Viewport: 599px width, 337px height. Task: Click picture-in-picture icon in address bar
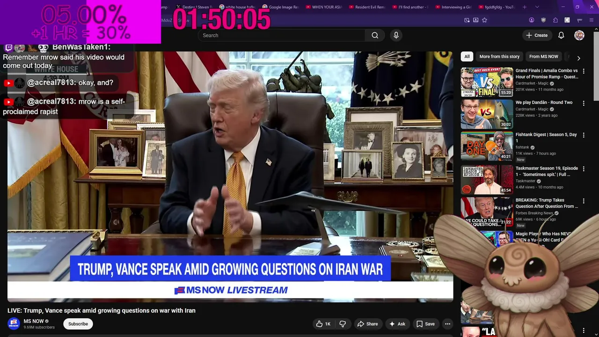(x=467, y=20)
